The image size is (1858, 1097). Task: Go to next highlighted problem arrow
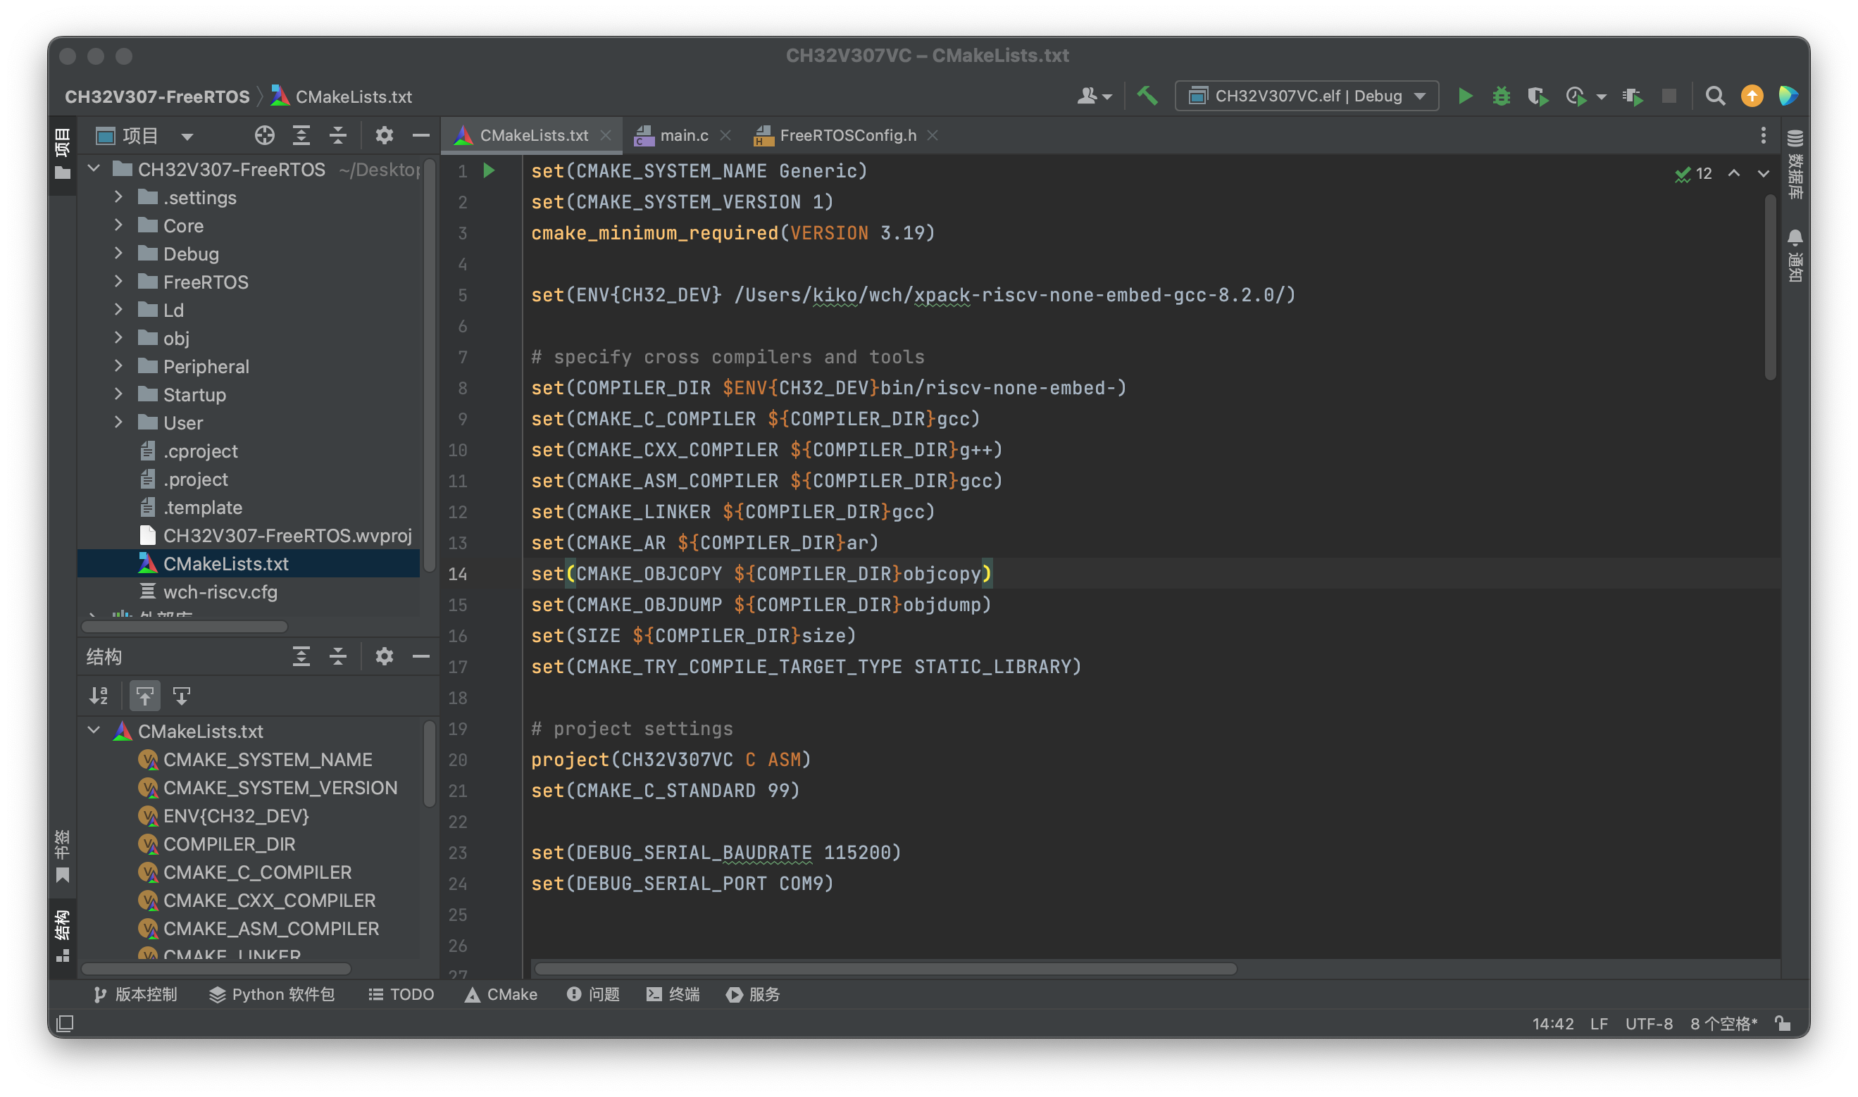coord(1764,173)
